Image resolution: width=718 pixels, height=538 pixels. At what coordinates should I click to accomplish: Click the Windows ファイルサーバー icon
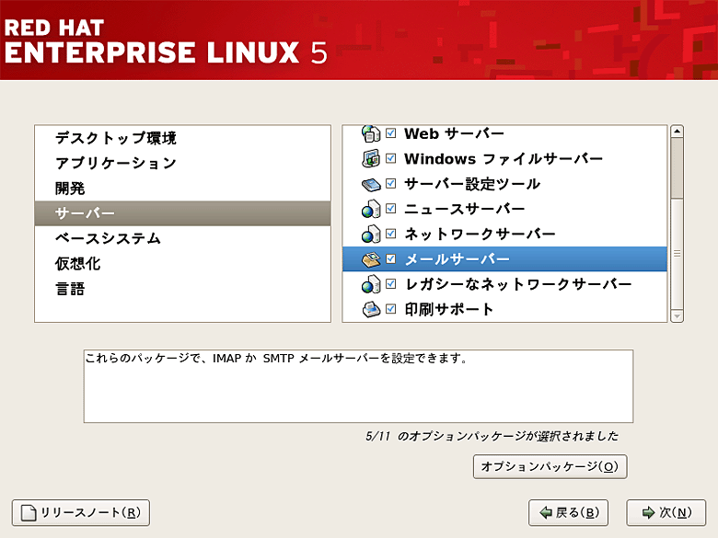pyautogui.click(x=370, y=159)
